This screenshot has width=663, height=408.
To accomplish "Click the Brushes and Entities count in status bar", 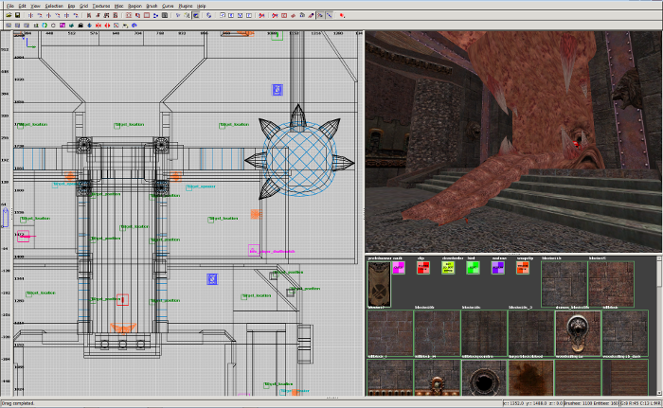I will 591,403.
